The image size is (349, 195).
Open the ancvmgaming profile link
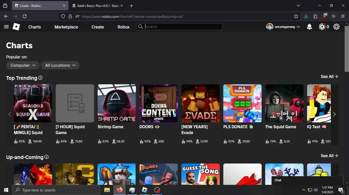[x=285, y=27]
